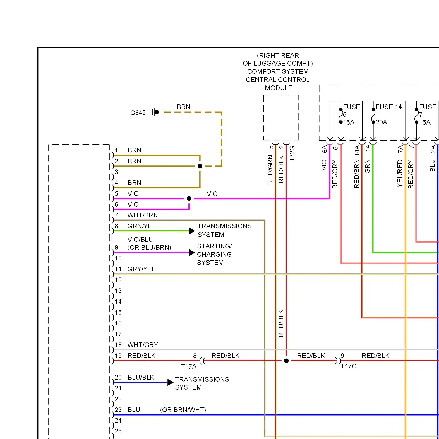This screenshot has height=439, width=439.
Task: Click the 15A rating of fuse 7
Action: pyautogui.click(x=425, y=122)
